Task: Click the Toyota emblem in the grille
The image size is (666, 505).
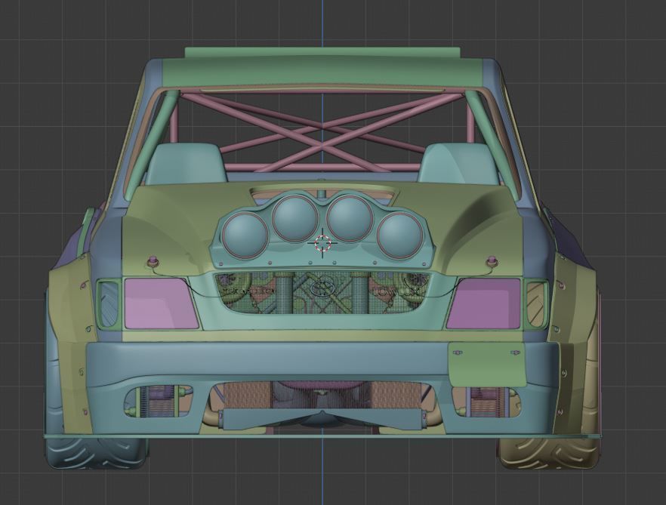Action: click(x=322, y=288)
